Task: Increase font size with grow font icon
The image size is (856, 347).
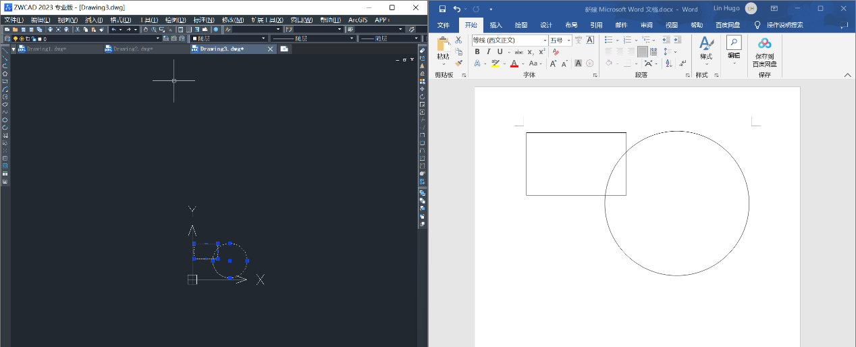Action: click(553, 63)
